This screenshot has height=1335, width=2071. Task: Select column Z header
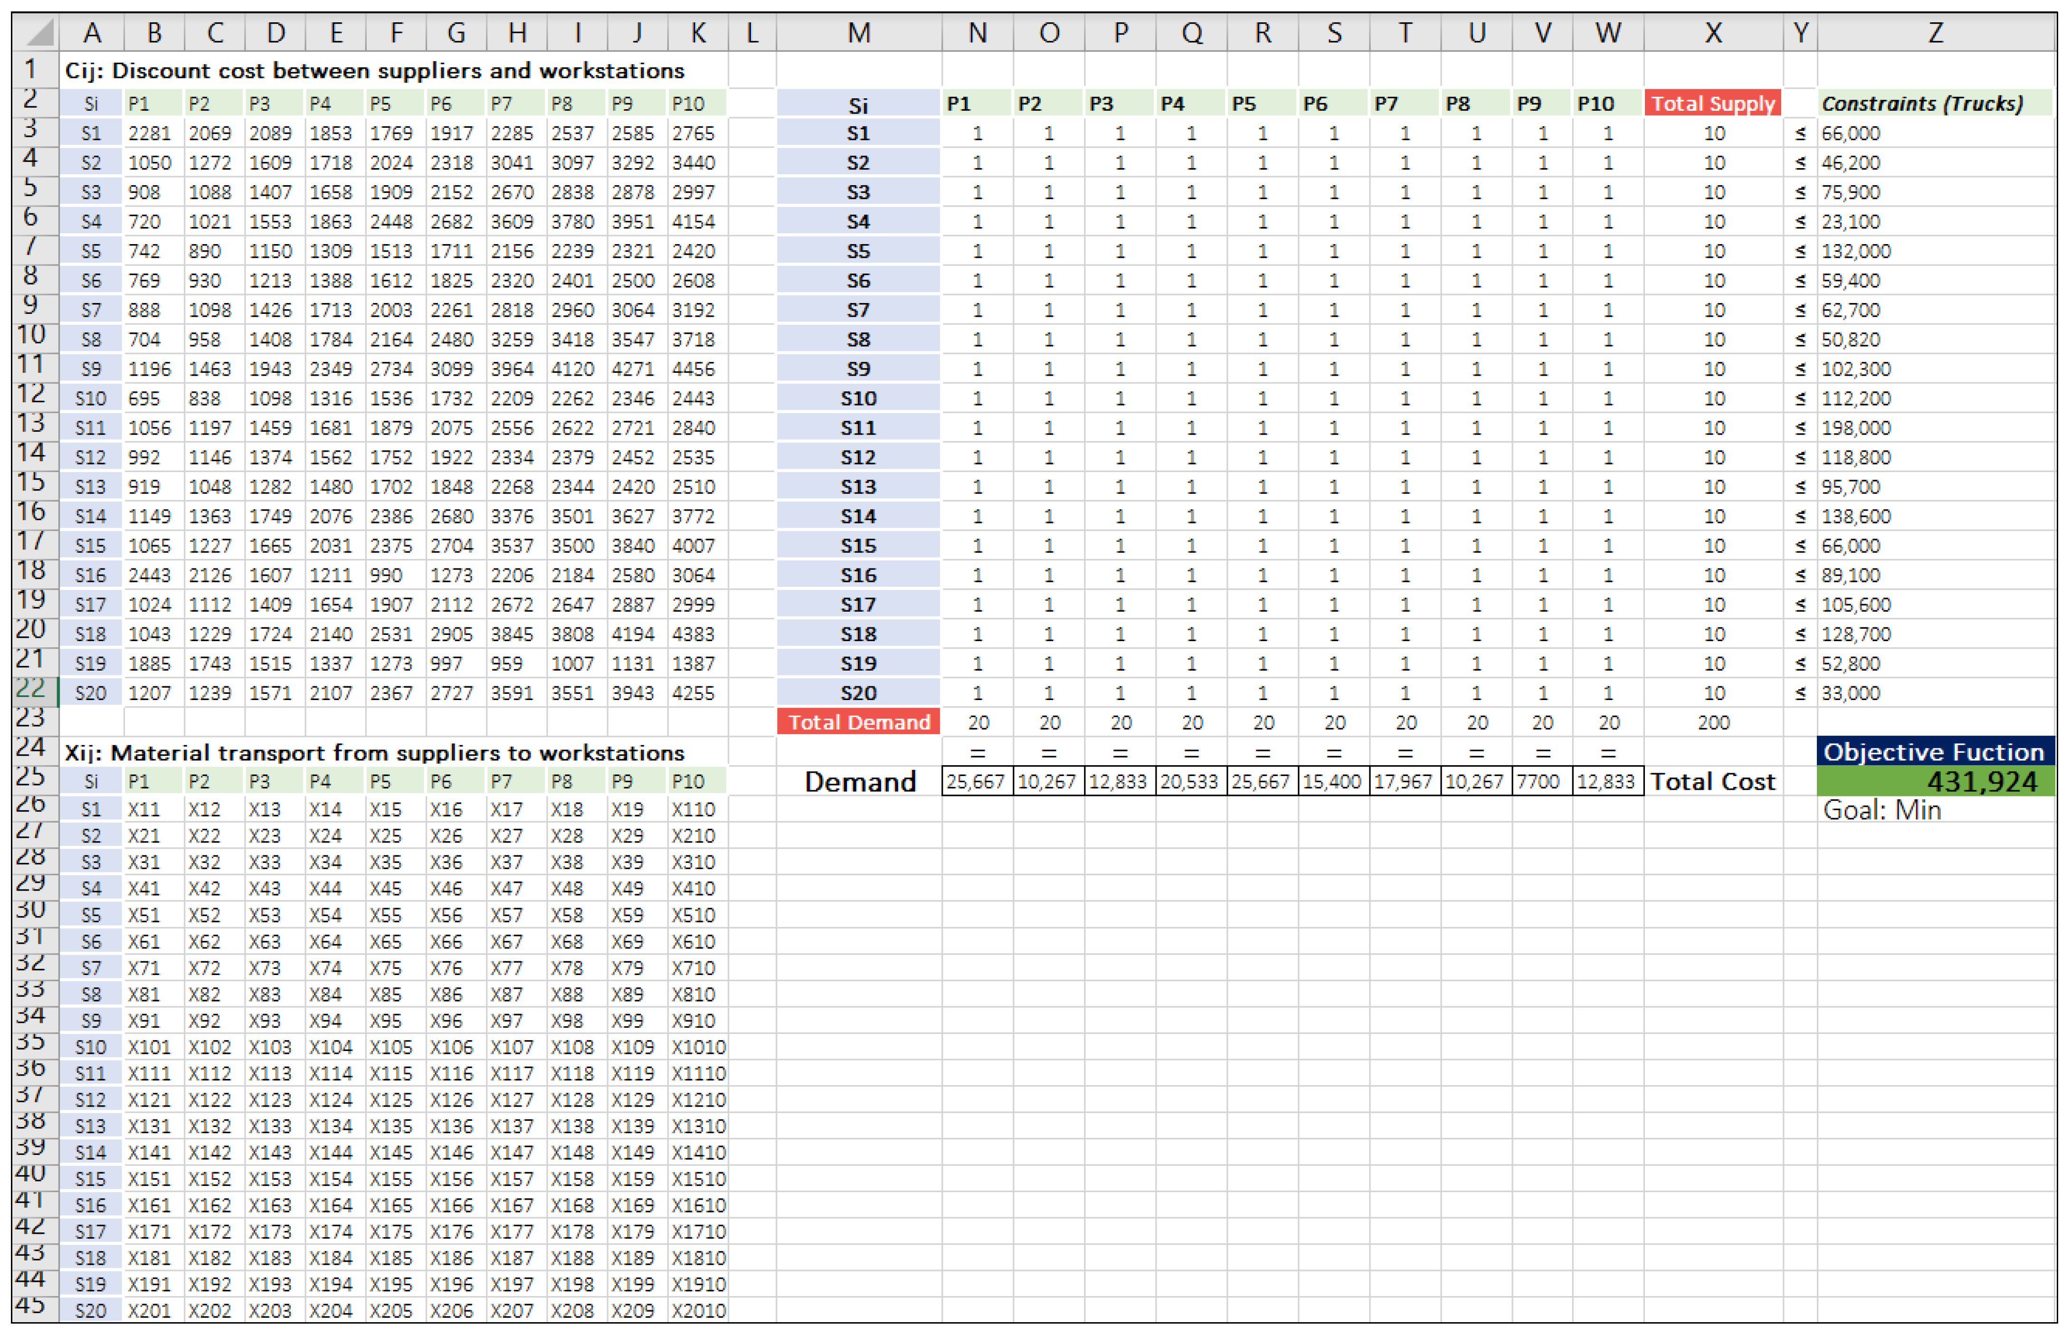pos(1935,33)
